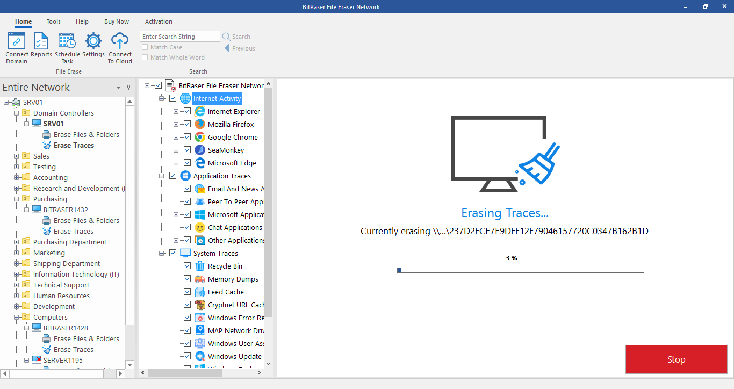Expand the Microsoft Applications tree node
The height and width of the screenshot is (389, 734).
point(176,214)
